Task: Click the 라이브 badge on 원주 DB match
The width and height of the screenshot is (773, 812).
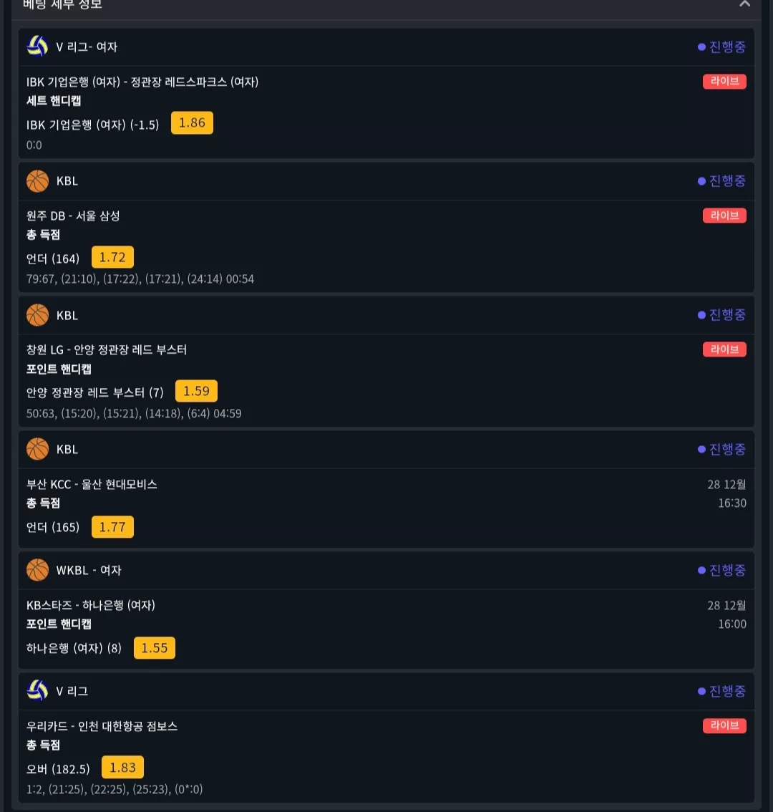Action: click(724, 216)
